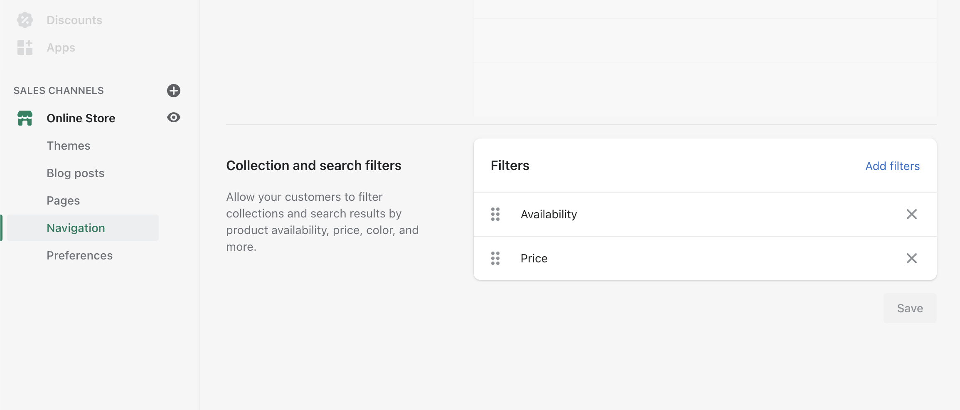
Task: Click the Availability filter row label
Action: [549, 214]
